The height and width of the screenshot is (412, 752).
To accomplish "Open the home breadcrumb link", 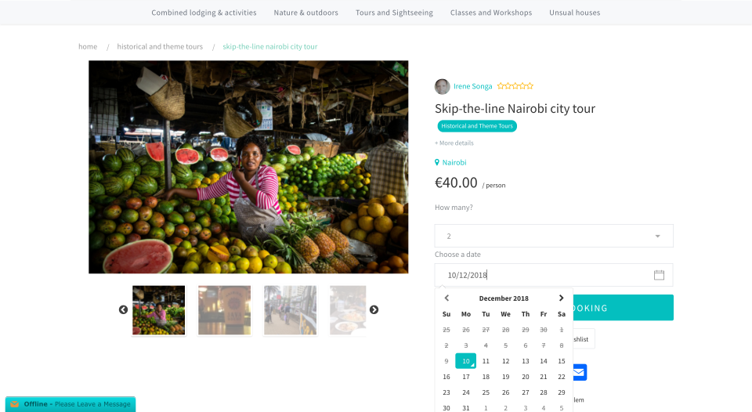I will 88,47.
